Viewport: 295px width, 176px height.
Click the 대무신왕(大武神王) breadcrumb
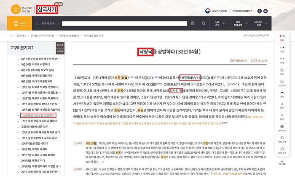pos(69,36)
